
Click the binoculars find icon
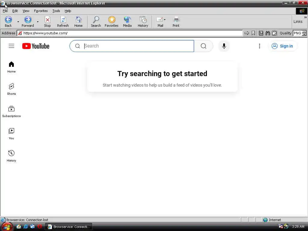pos(268,33)
